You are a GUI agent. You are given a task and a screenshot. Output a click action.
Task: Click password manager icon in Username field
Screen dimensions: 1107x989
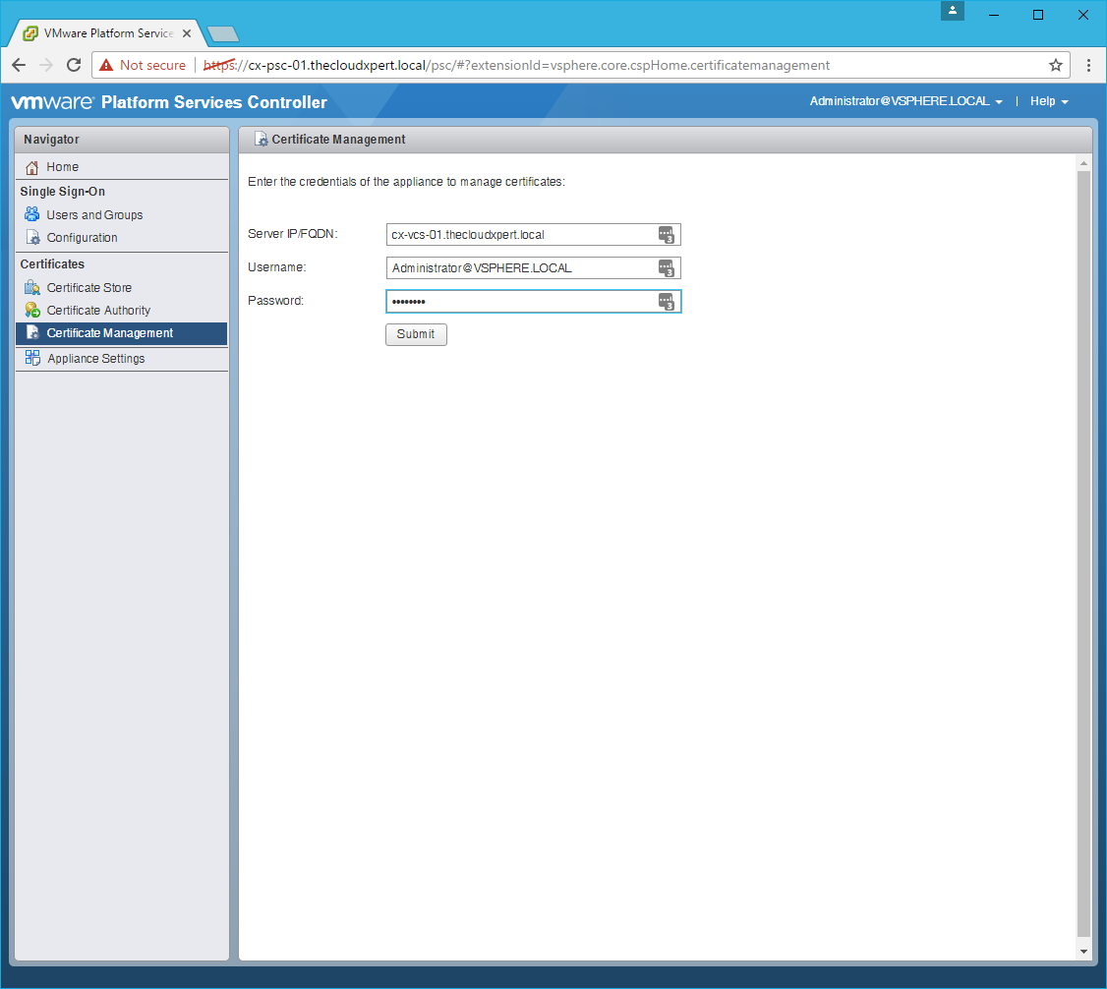(667, 268)
